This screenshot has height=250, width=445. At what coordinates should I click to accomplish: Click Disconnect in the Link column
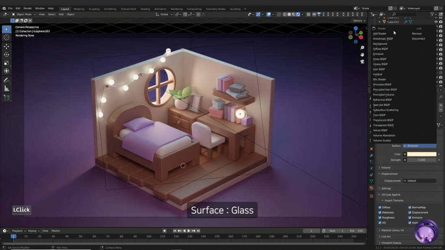419,38
